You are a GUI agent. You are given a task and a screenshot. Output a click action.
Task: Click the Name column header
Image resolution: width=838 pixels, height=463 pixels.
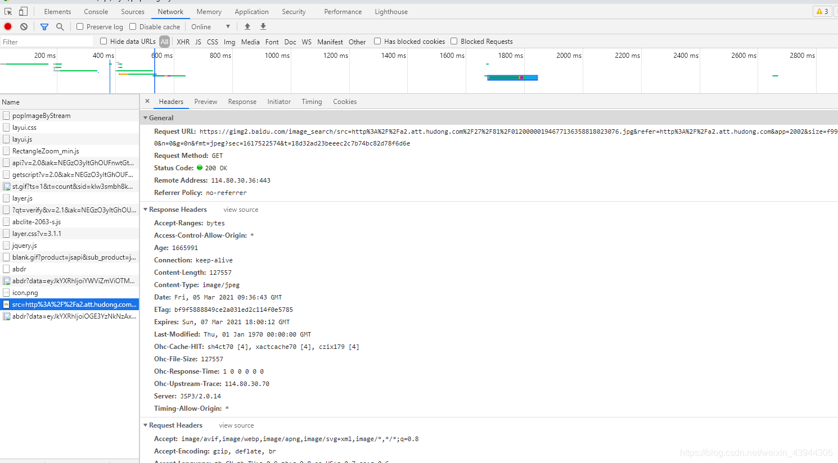(x=69, y=102)
